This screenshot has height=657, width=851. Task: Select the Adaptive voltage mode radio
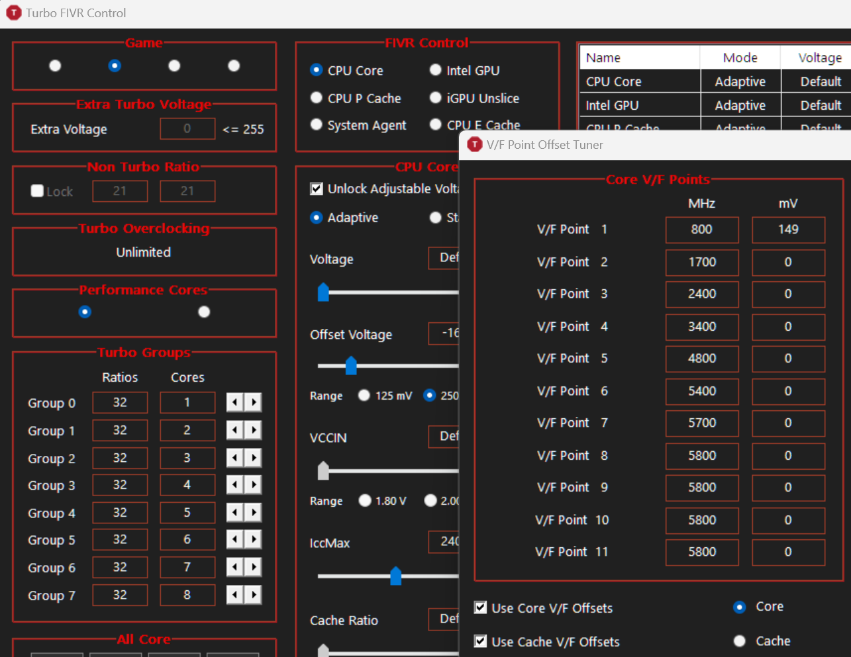pyautogui.click(x=344, y=218)
